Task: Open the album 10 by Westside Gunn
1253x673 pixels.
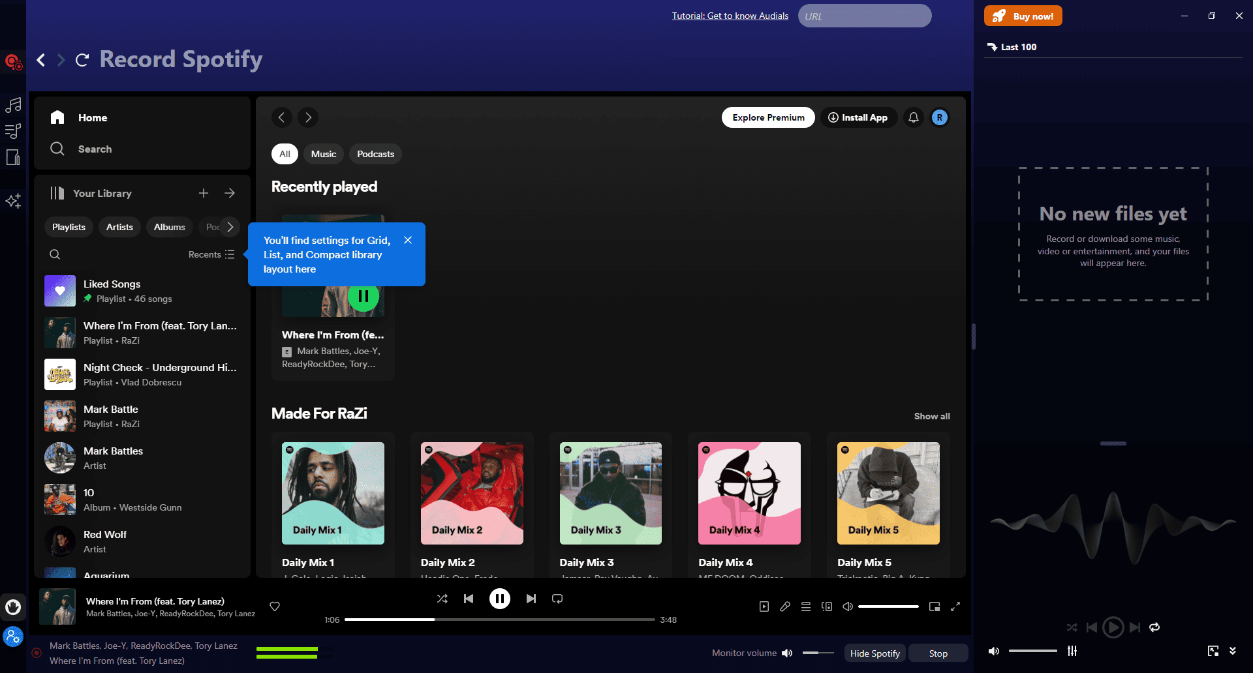Action: [142, 500]
